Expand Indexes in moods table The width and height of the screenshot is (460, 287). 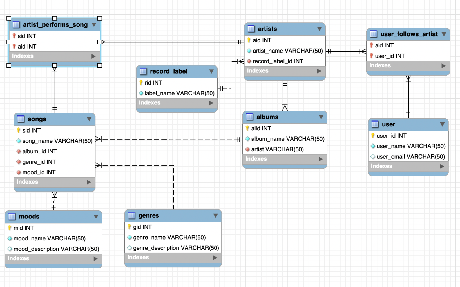point(96,259)
